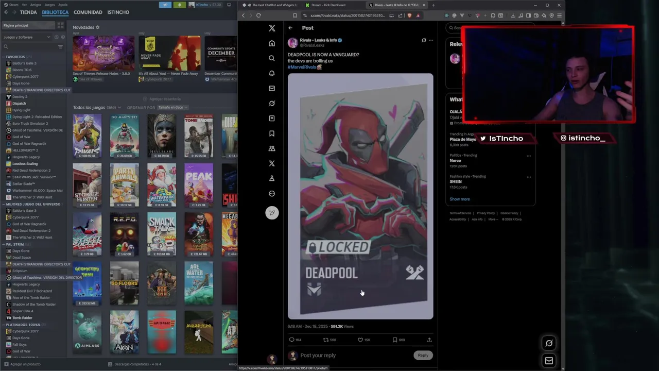This screenshot has width=659, height=371.
Task: Select Baldur's Gate 3 under FAVORITOS
Action: point(24,63)
